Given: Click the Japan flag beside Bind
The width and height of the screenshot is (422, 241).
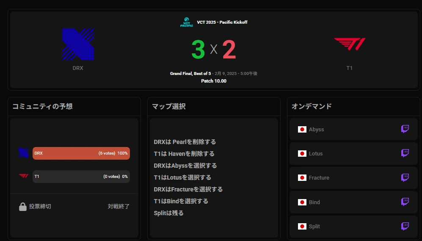Looking at the screenshot, I should tap(302, 202).
